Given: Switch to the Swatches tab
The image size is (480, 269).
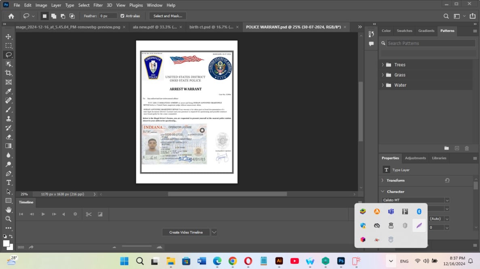Looking at the screenshot, I should click(404, 31).
